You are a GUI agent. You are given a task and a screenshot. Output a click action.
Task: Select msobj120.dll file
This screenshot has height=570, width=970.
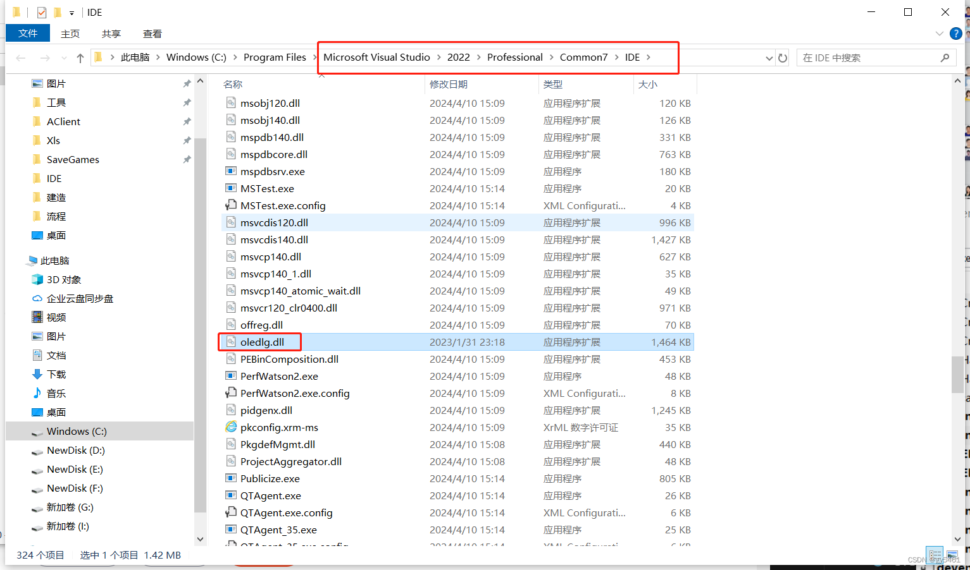(x=270, y=103)
